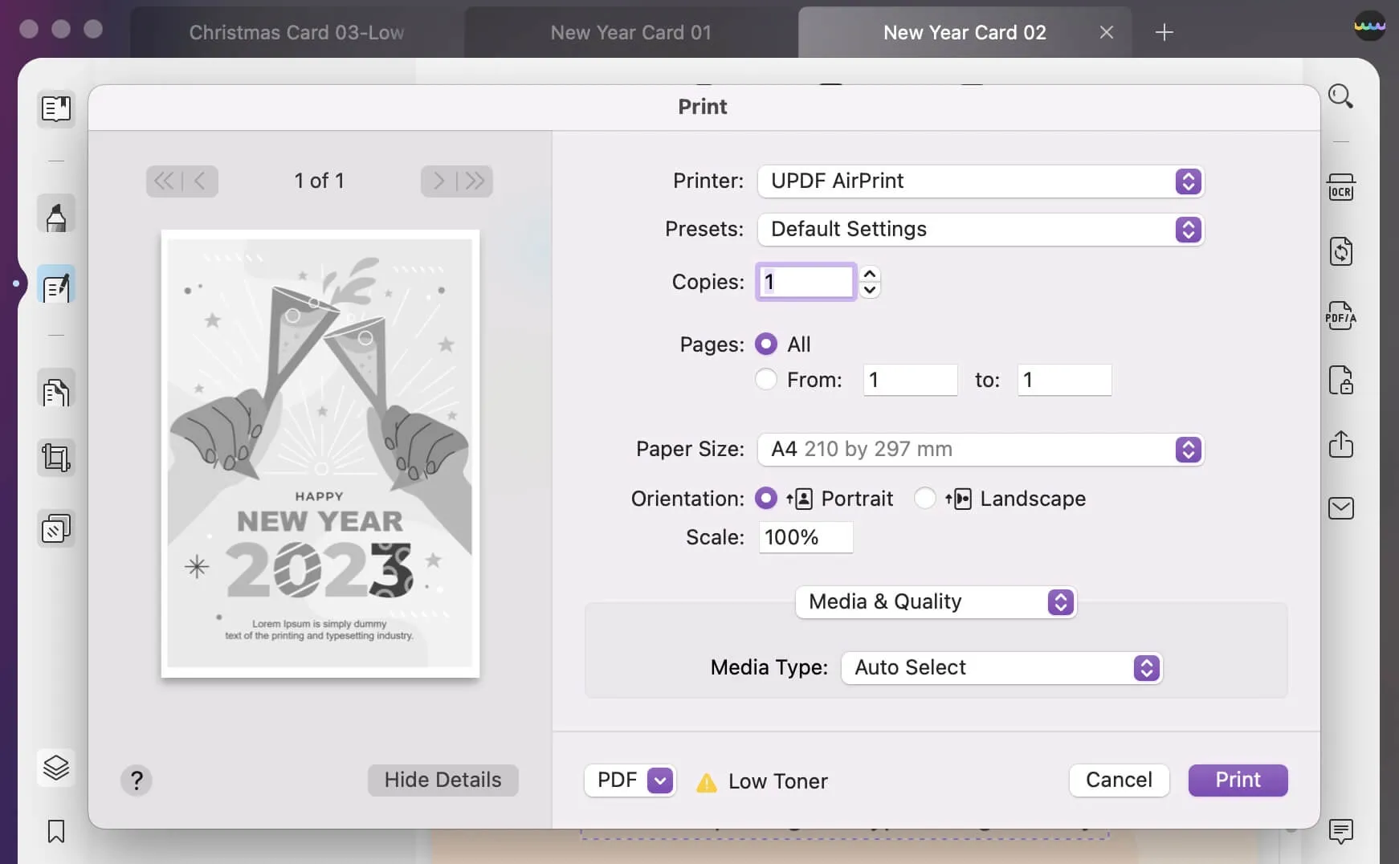Open the Media Type dropdown
The width and height of the screenshot is (1399, 864).
tap(1001, 668)
